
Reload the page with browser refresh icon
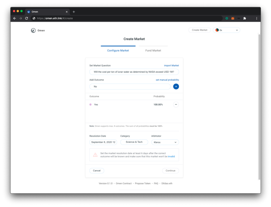(x=27, y=18)
